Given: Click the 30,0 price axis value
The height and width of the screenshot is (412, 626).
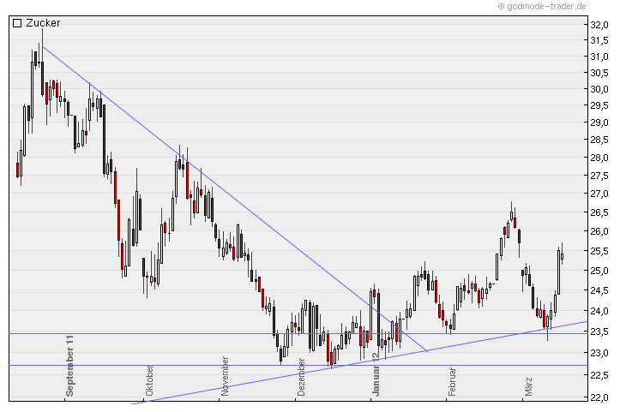Looking at the screenshot, I should (599, 89).
